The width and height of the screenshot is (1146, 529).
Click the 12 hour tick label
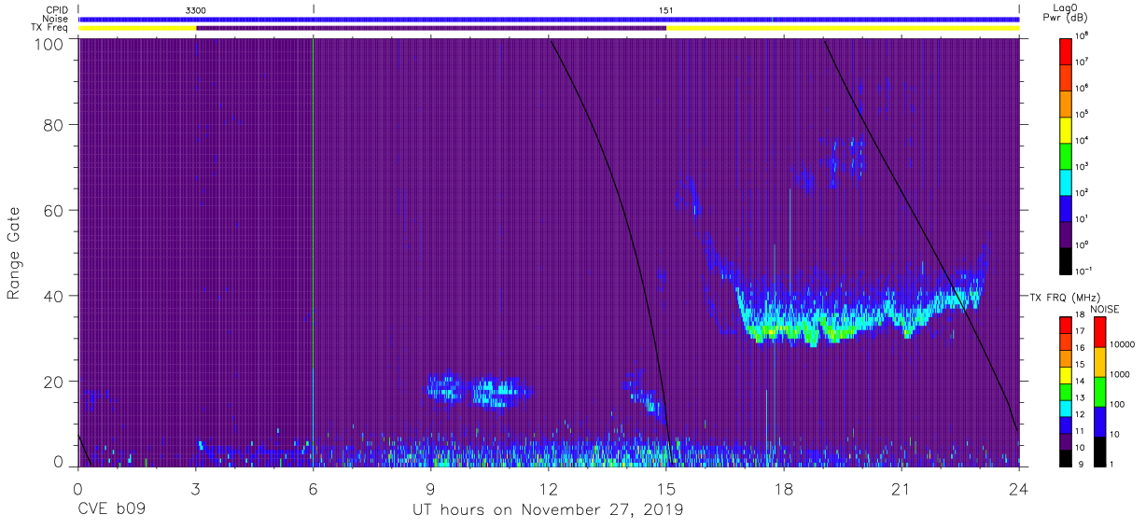coord(549,489)
